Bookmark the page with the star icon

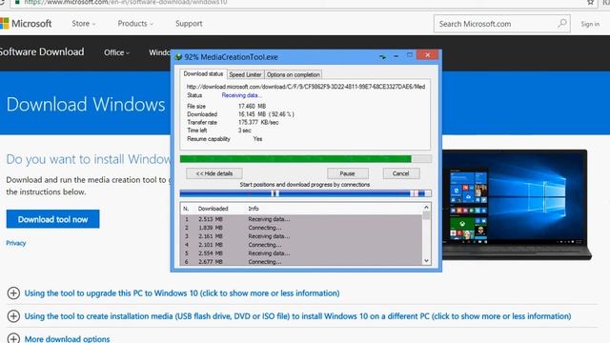pyautogui.click(x=591, y=2)
